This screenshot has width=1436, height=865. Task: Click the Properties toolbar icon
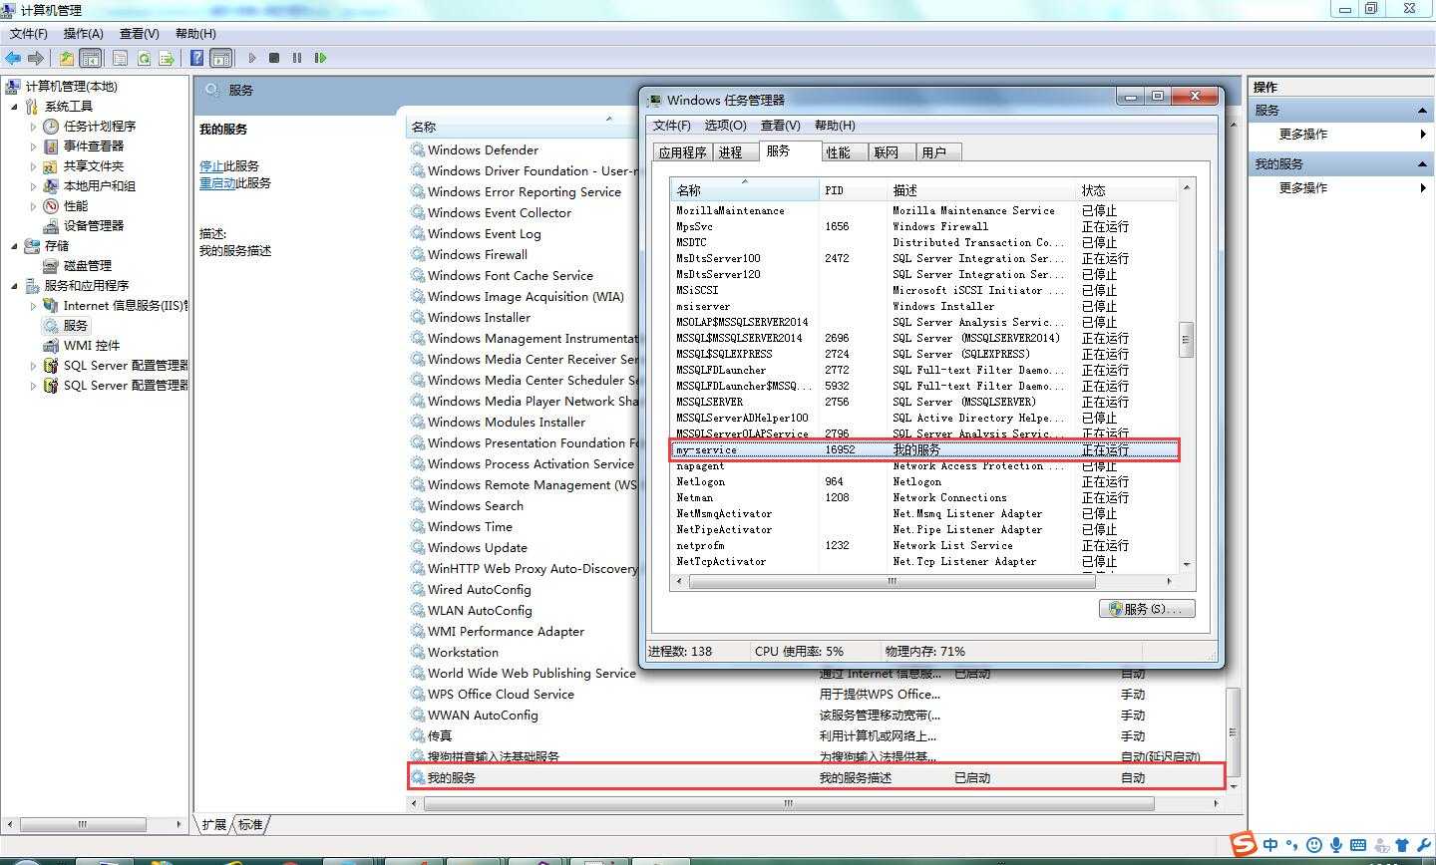(x=121, y=58)
